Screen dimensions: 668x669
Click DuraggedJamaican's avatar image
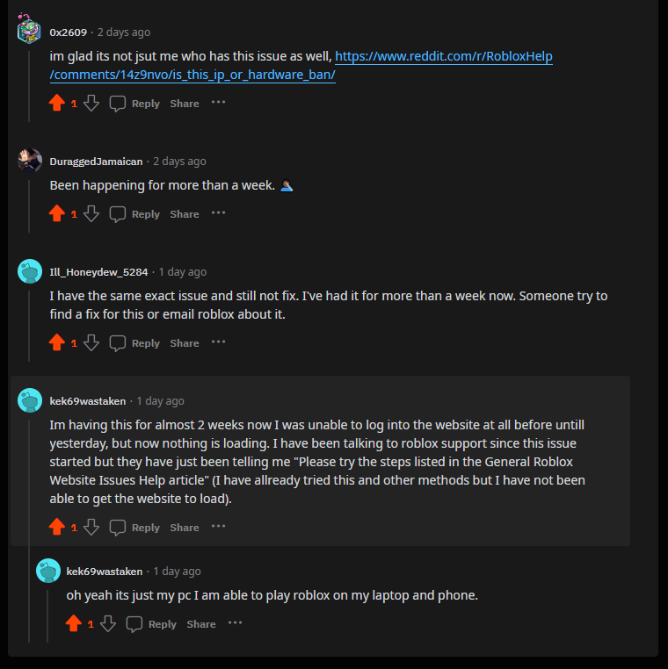[29, 161]
